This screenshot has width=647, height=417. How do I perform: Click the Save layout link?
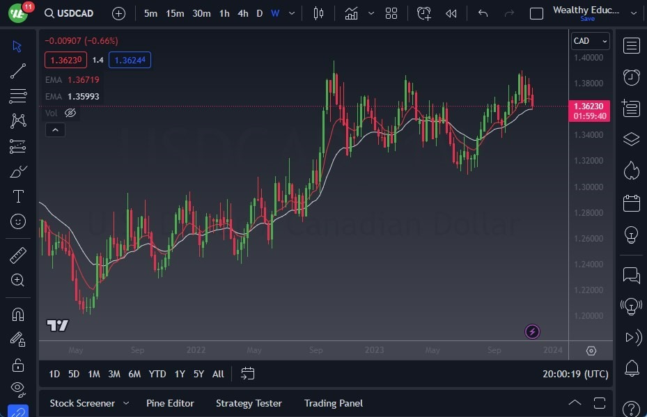click(x=588, y=19)
